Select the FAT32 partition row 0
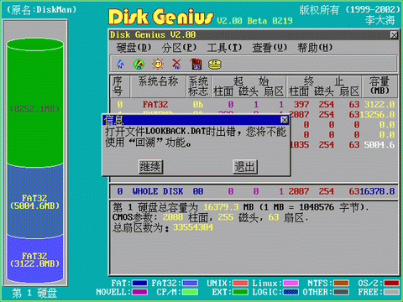This screenshot has height=302, width=403. pyautogui.click(x=254, y=104)
